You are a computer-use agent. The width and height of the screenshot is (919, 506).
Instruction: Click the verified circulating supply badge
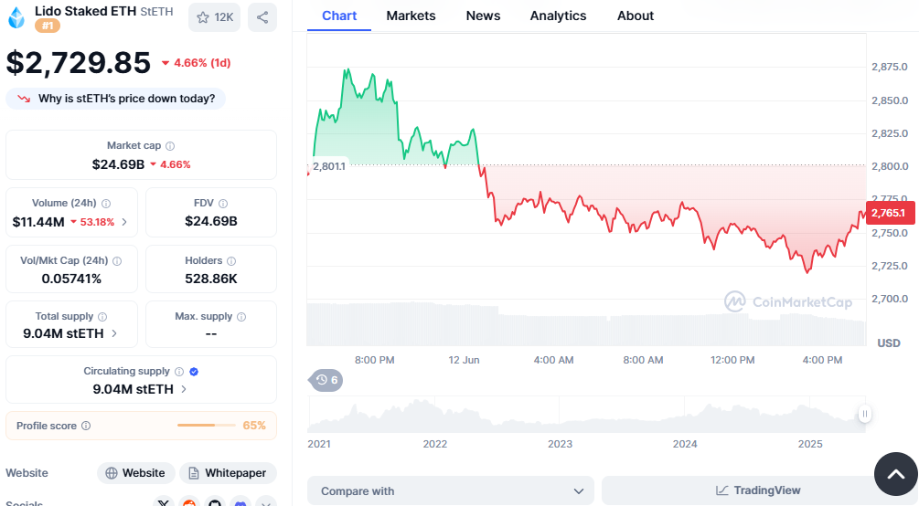(x=194, y=372)
